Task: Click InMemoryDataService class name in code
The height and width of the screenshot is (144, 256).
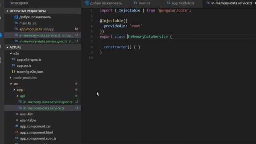Action: (148, 36)
